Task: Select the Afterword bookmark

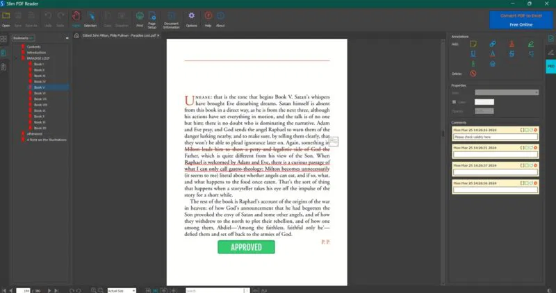Action: [34, 134]
